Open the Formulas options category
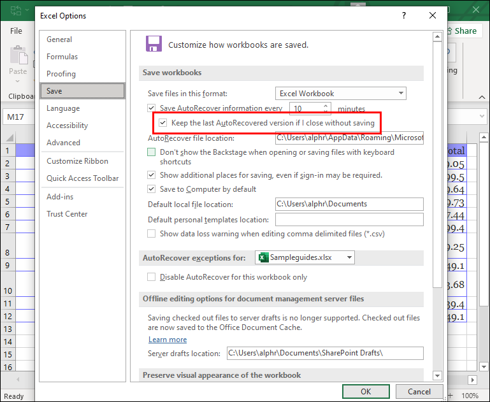 [x=82, y=57]
